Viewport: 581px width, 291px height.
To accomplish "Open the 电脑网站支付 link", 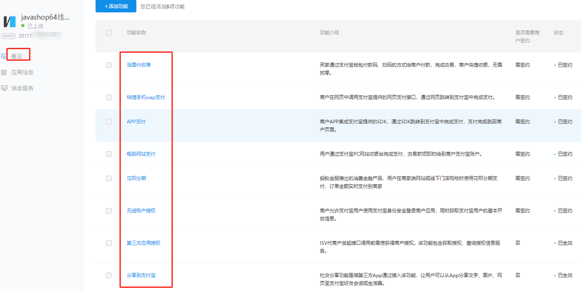I will pos(141,154).
